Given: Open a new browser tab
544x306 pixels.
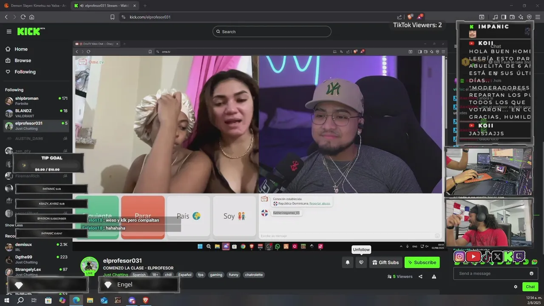Looking at the screenshot, I should (145, 6).
